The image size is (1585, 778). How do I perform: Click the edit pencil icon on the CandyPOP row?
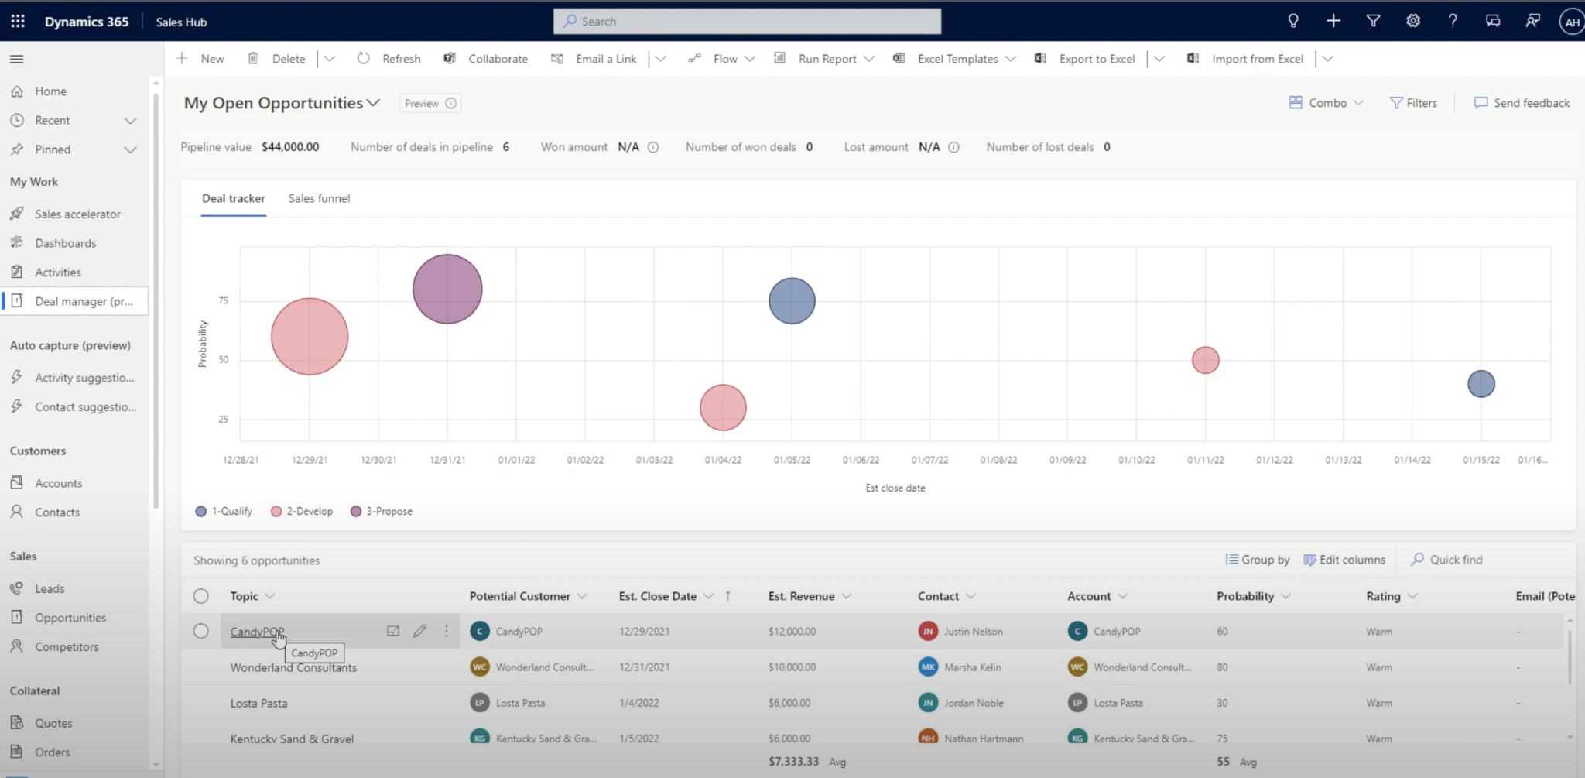(419, 631)
